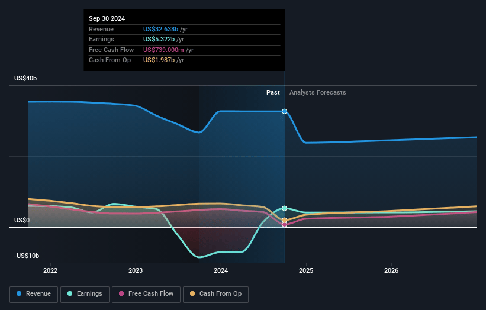Toggle the Cash From Op legend button
Viewport: 486px width, 310px height.
point(215,294)
